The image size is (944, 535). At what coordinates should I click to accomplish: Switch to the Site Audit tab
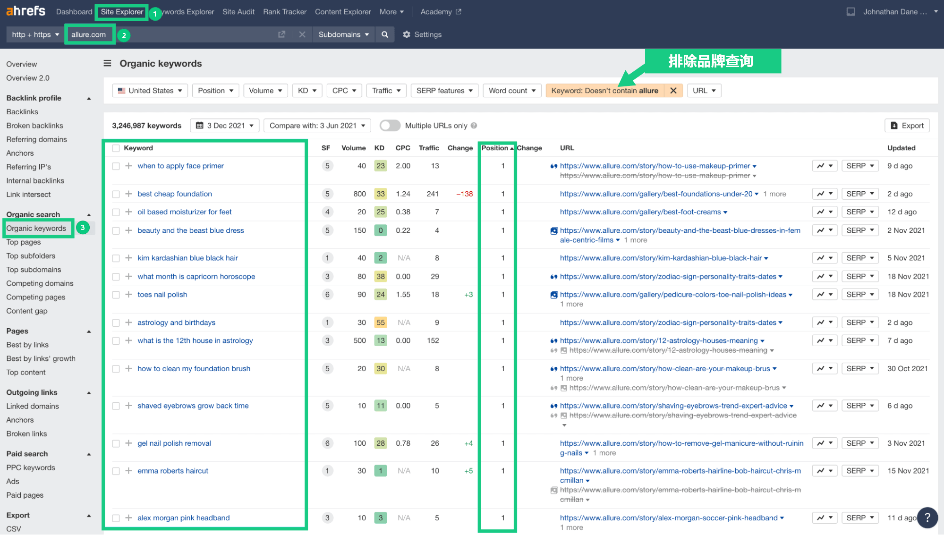coord(238,12)
